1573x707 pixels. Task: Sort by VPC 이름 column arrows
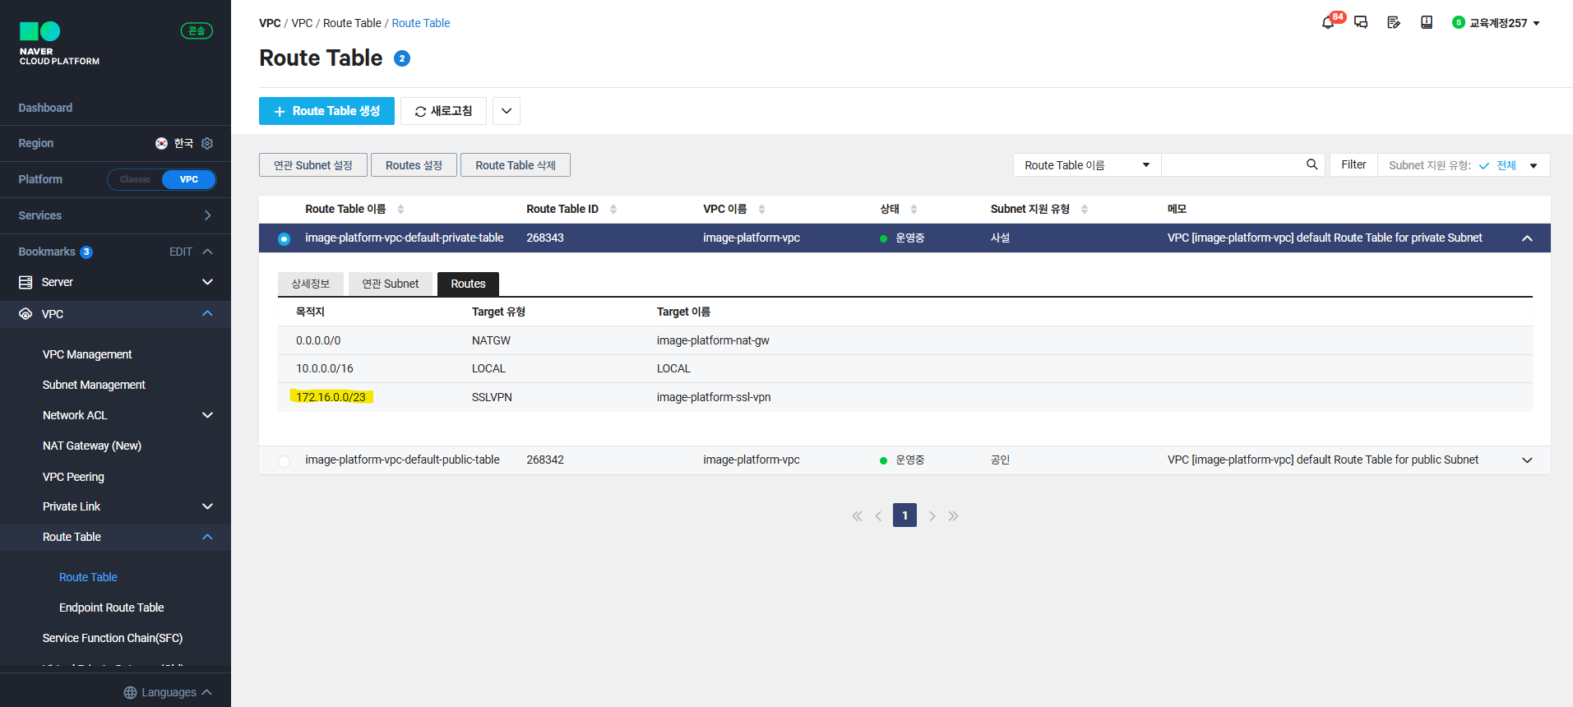tap(761, 209)
